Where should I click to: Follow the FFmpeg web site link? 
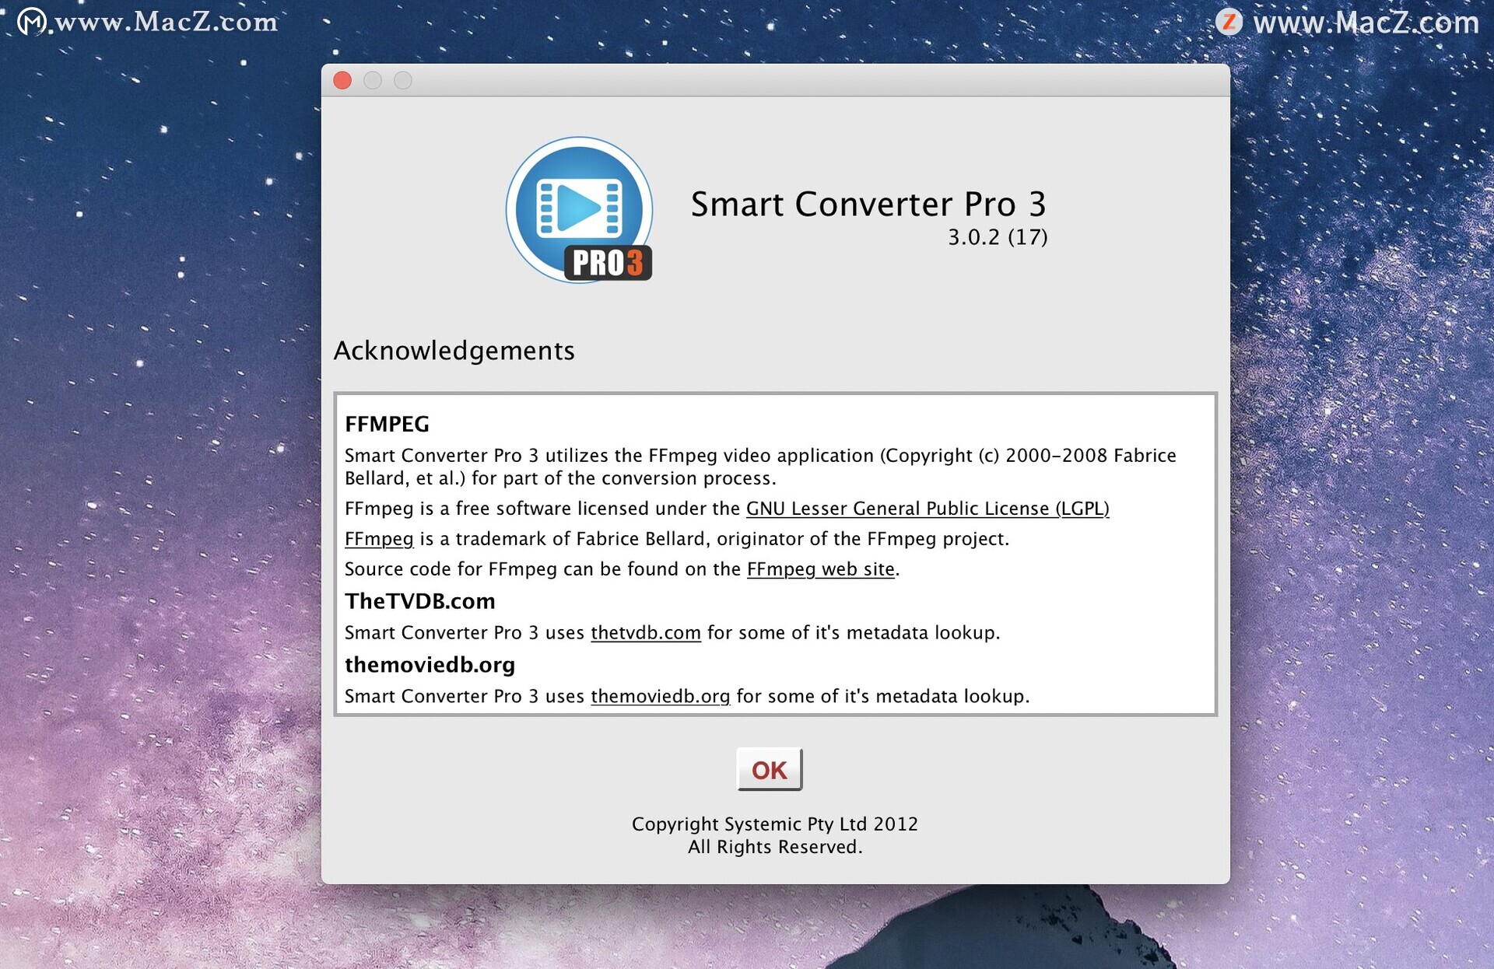click(820, 569)
